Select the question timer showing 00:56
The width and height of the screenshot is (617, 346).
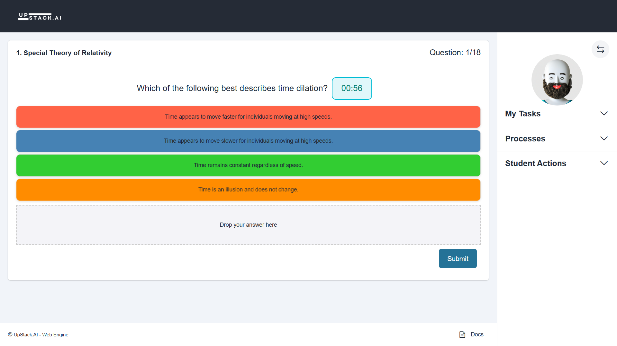pyautogui.click(x=351, y=89)
